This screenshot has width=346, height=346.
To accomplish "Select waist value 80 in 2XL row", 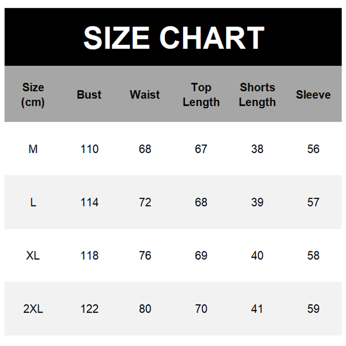I will (x=145, y=309).
